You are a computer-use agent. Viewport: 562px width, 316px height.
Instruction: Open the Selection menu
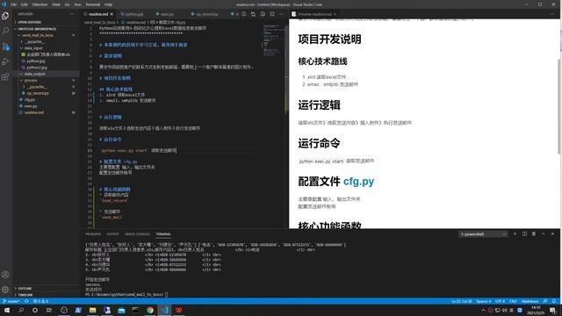(40, 4)
